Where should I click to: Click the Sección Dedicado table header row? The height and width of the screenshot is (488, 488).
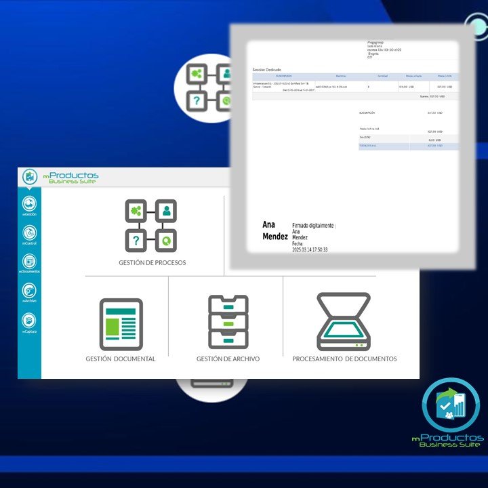click(x=354, y=77)
